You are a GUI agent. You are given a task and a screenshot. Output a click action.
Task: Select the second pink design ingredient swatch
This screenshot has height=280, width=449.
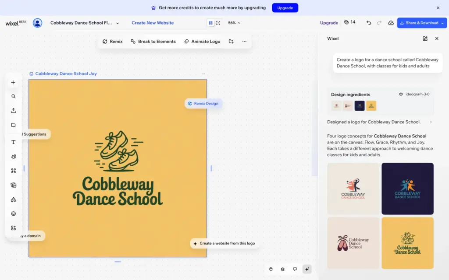pyautogui.click(x=348, y=106)
